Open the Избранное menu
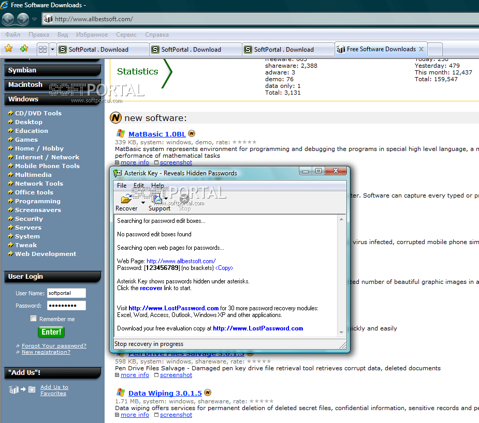479x423 pixels. pos(92,35)
